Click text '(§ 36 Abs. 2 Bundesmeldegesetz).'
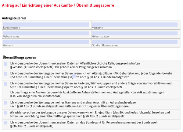 (x=32, y=126)
